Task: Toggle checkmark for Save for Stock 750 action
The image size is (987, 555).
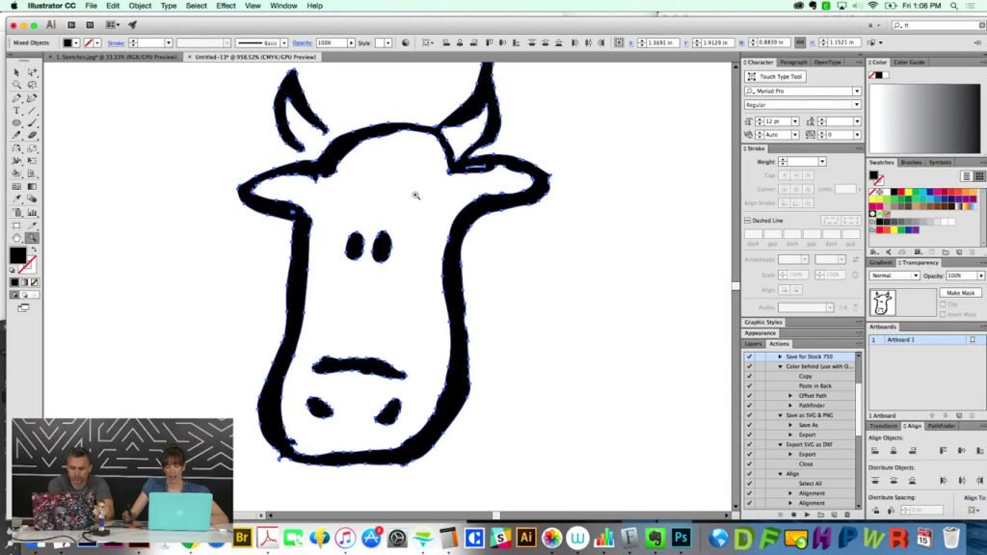Action: pyautogui.click(x=749, y=357)
